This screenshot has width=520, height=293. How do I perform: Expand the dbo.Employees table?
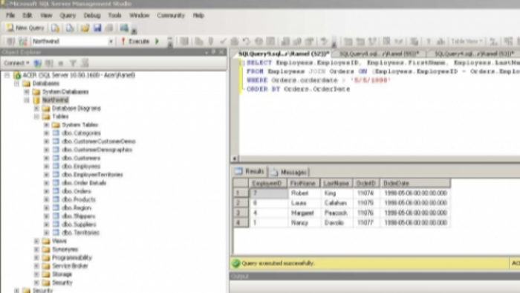tap(46, 167)
